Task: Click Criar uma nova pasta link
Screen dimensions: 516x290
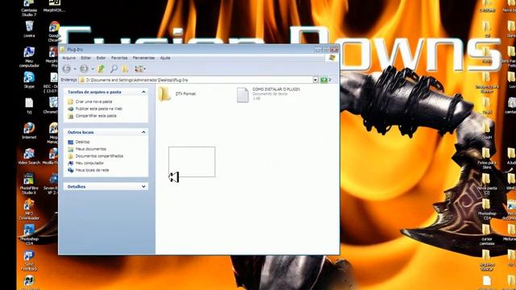Action: pos(94,101)
